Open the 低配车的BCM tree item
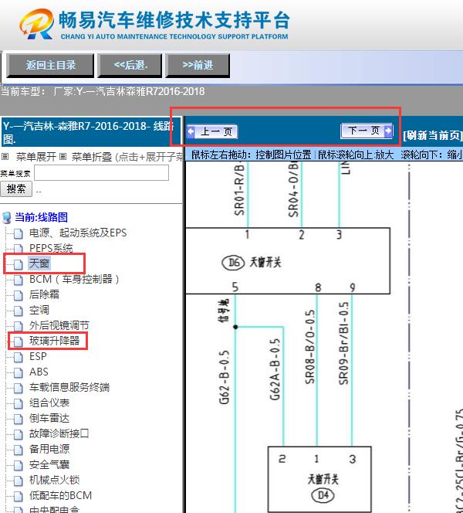 tap(60, 495)
